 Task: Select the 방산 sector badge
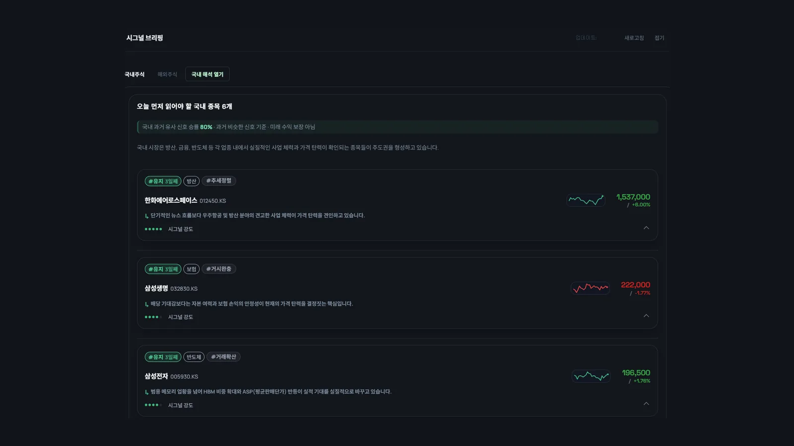point(191,181)
